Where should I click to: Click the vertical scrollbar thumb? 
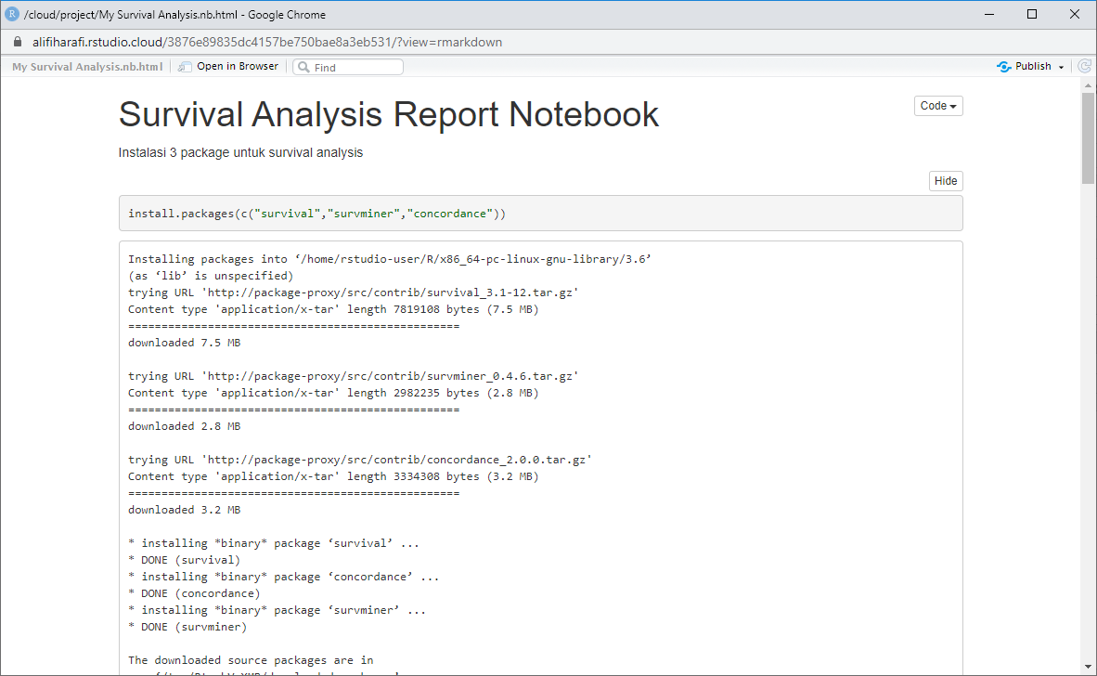coord(1087,137)
